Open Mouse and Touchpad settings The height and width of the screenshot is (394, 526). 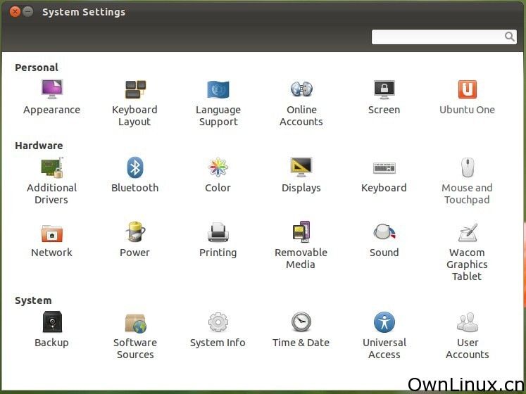[467, 168]
